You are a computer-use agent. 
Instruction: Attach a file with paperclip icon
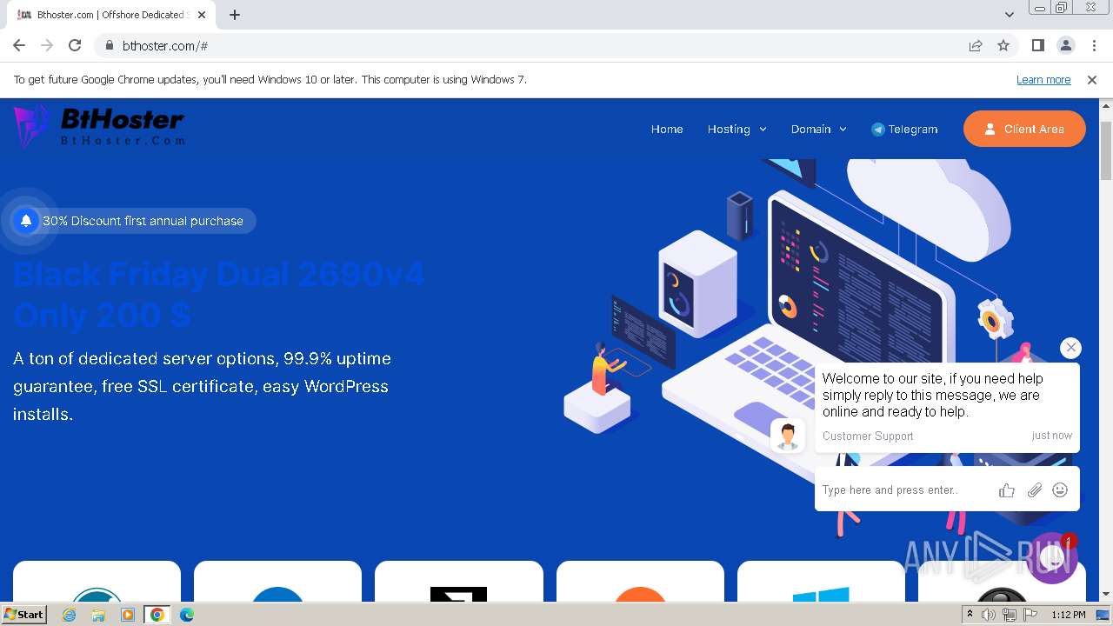[1034, 490]
